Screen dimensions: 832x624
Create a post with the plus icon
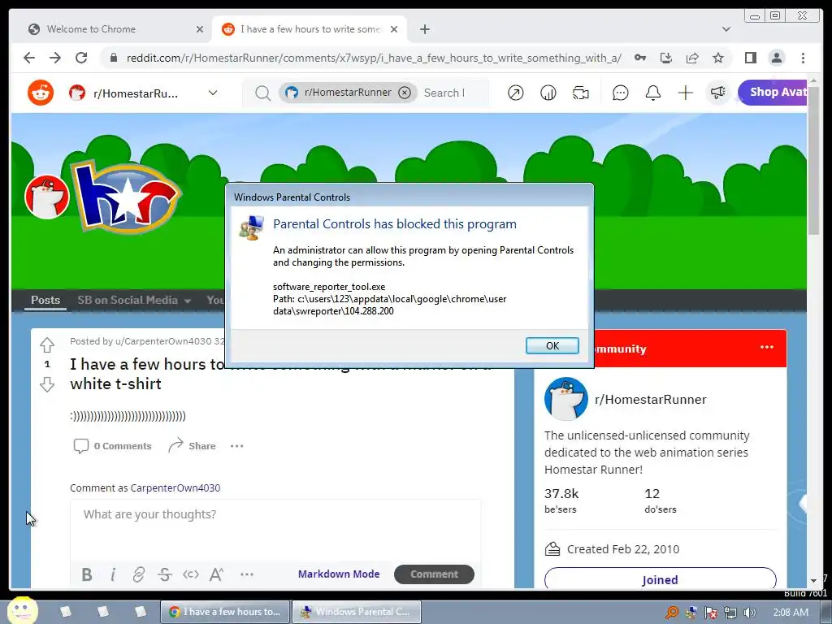[685, 93]
